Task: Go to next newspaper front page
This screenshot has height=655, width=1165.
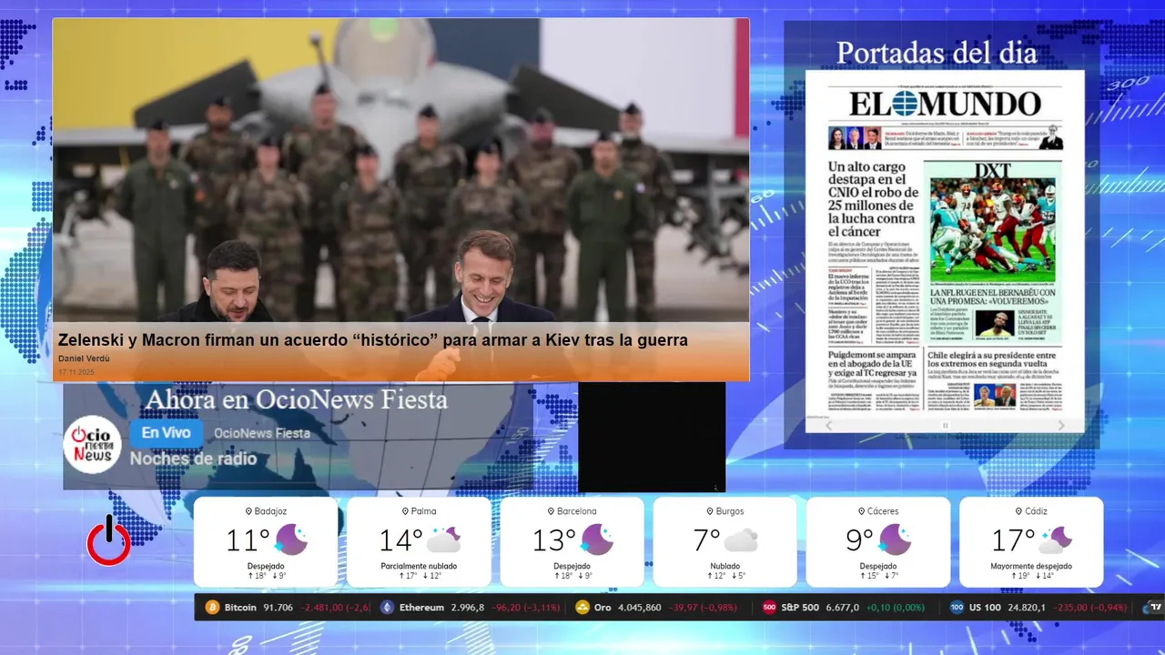Action: pos(1061,425)
